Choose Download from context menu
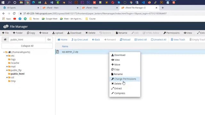The height and width of the screenshot is (115, 205). pos(125,55)
